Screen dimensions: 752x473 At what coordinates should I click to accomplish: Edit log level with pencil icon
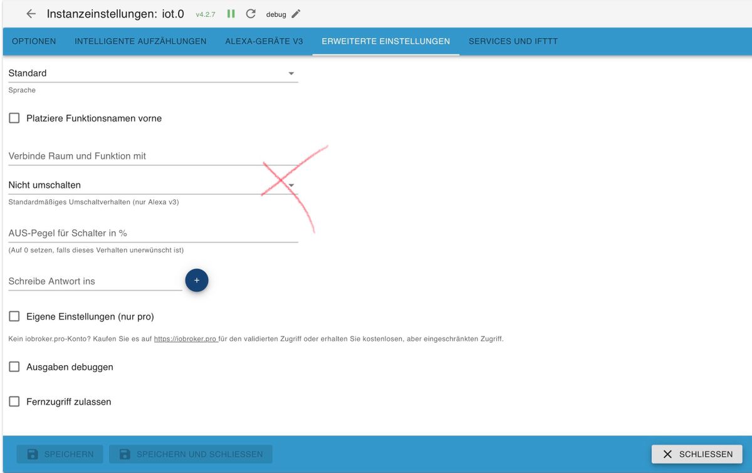click(296, 14)
